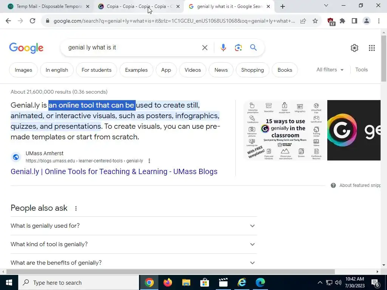Open Google apps grid

(x=372, y=48)
